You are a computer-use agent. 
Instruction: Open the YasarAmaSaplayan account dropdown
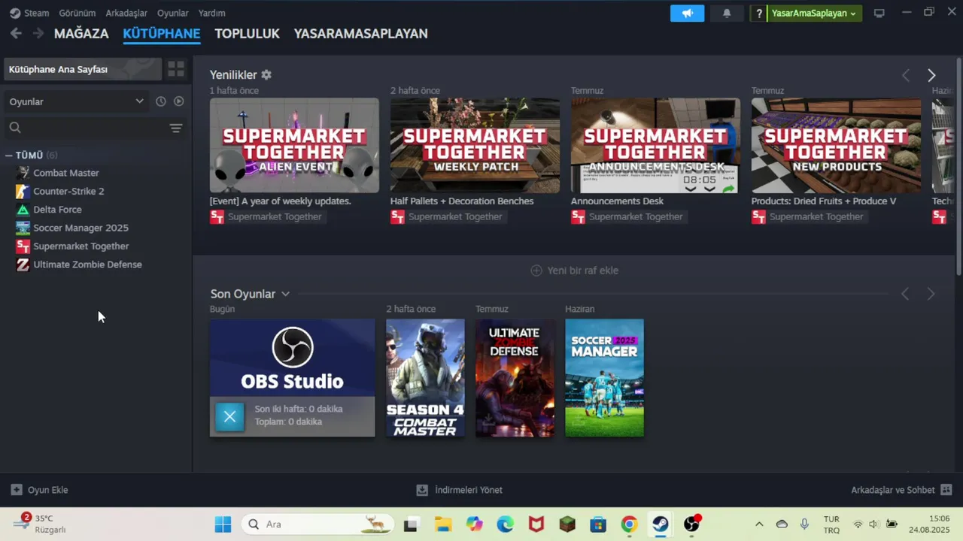pos(814,13)
